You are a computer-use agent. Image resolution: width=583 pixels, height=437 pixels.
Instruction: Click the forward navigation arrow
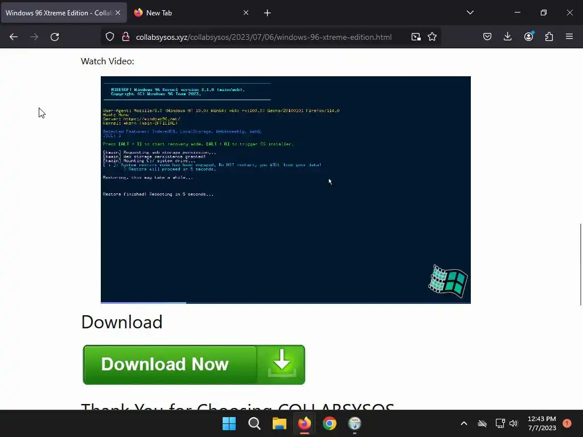(x=34, y=37)
